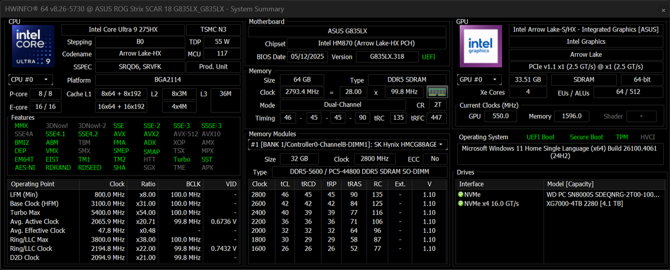Click the Secure Boot status label
The width and height of the screenshot is (670, 270).
pyautogui.click(x=586, y=137)
